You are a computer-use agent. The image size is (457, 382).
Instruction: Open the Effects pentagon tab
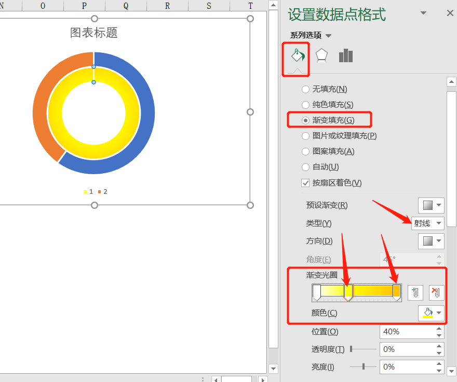click(x=321, y=55)
